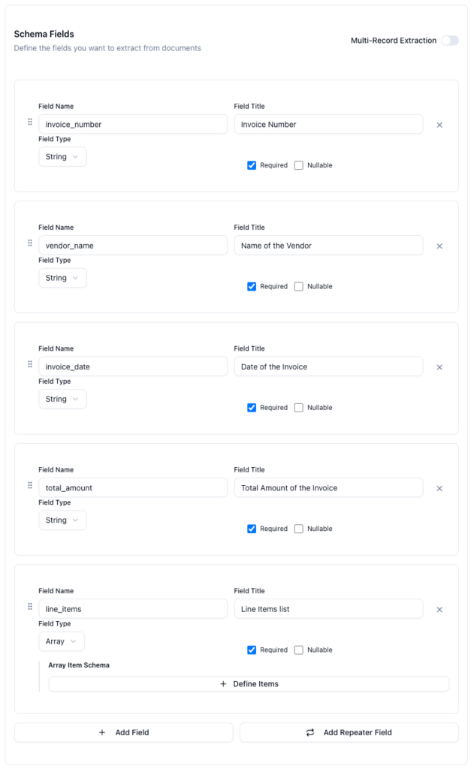Uncheck Required for invoice_date field
474x769 pixels.
(x=252, y=408)
